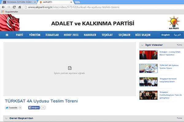Close the AKPARTİ browser tab

71,2
